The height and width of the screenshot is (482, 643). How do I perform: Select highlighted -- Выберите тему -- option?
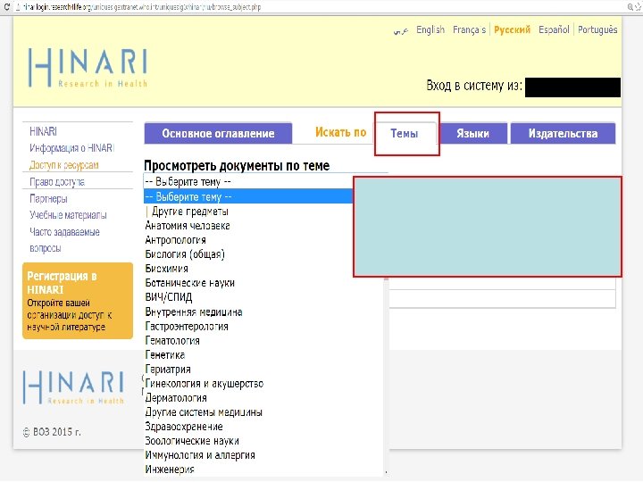(248, 196)
